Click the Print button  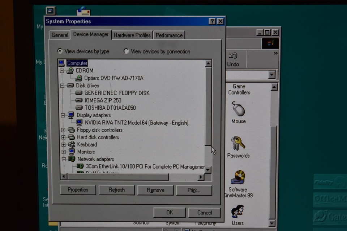194,190
